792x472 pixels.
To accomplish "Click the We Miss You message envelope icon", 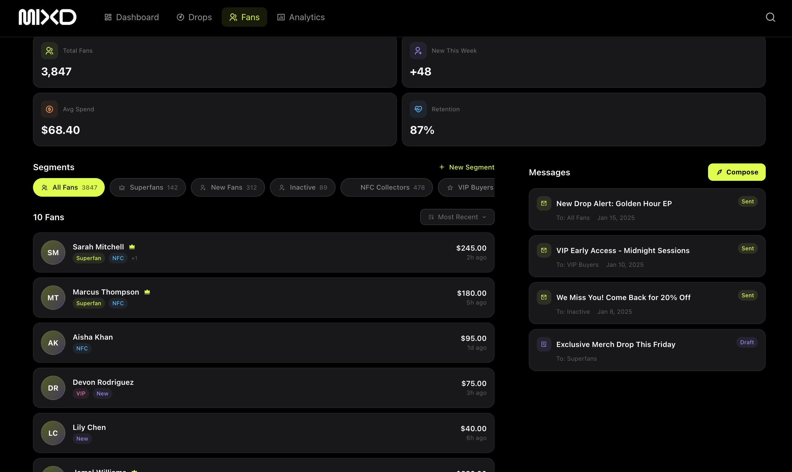I will click(x=544, y=297).
